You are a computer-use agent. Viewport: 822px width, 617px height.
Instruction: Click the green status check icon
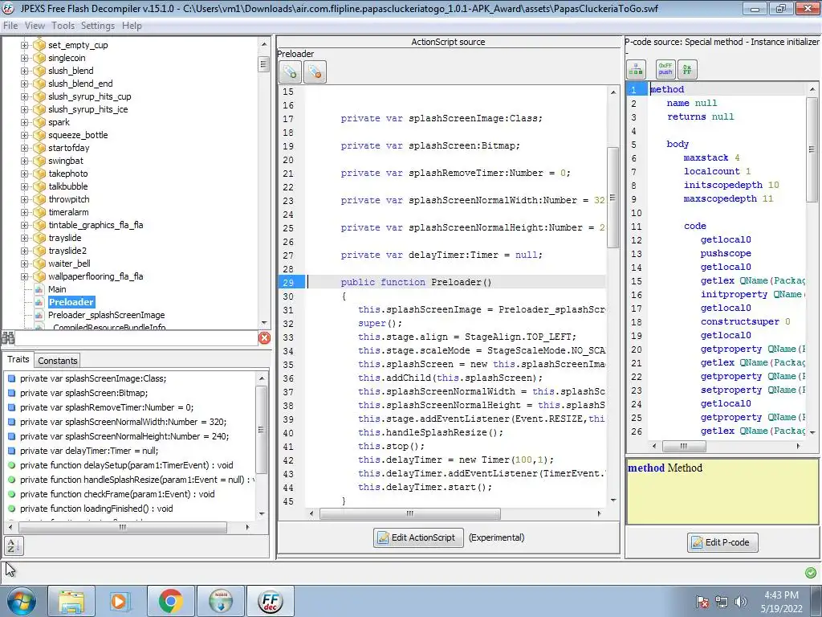click(811, 572)
